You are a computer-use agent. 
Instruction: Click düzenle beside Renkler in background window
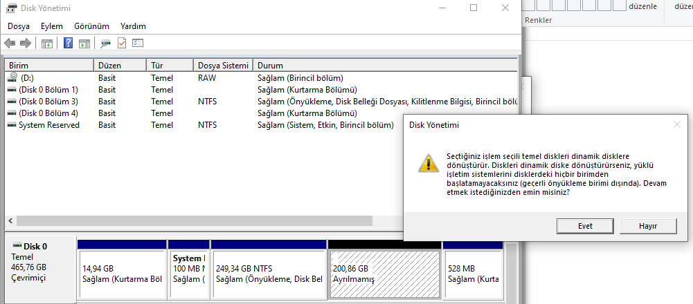(x=642, y=6)
